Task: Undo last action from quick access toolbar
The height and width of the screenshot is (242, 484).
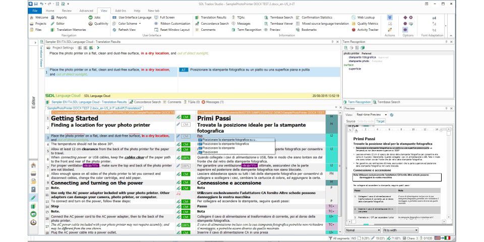Action: tap(41, 4)
